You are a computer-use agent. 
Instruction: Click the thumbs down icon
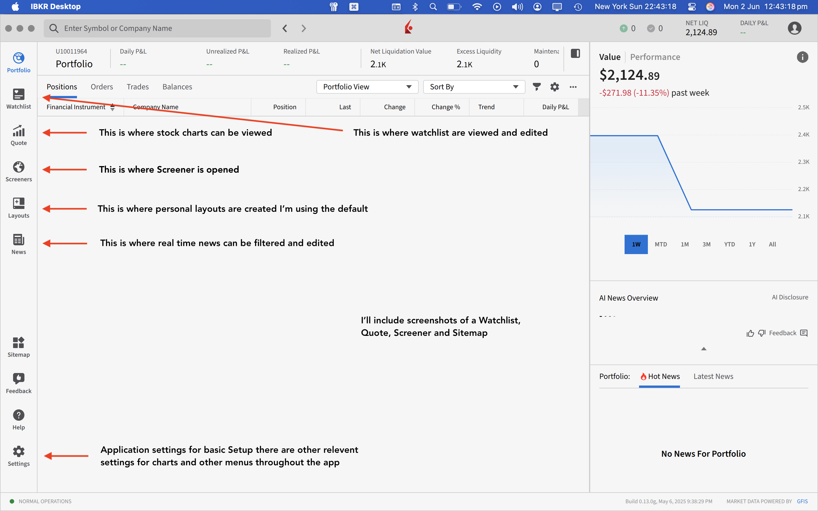pyautogui.click(x=761, y=333)
